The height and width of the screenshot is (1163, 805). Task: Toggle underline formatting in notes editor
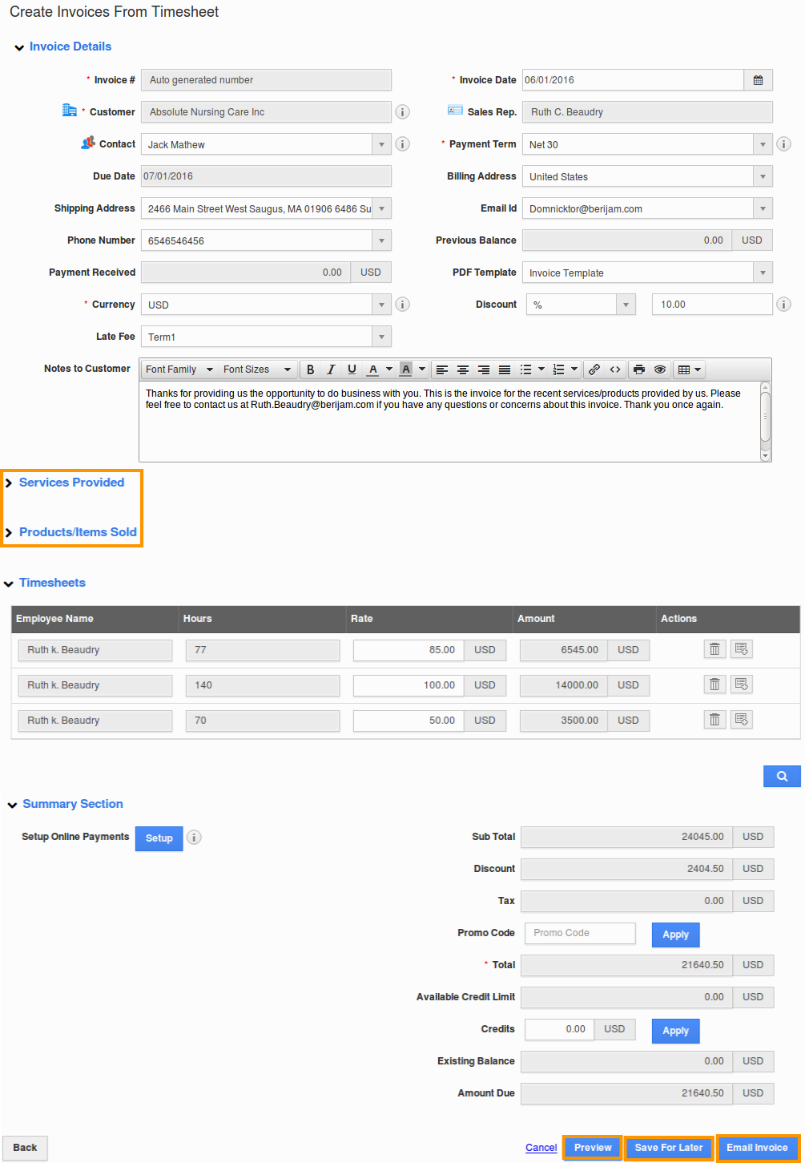(352, 369)
